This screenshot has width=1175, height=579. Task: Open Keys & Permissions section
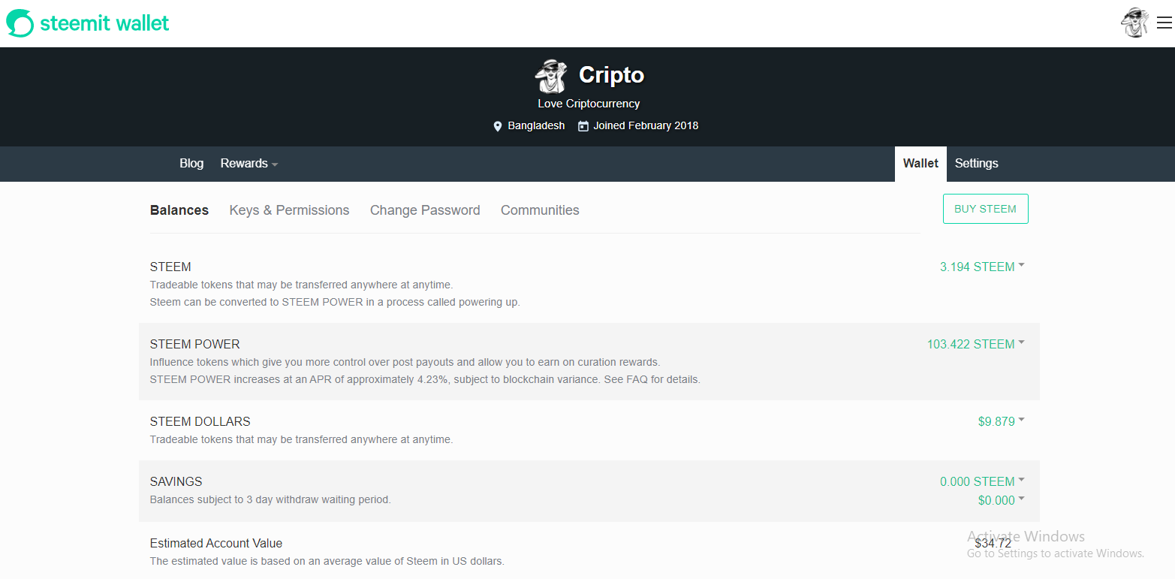pos(289,210)
